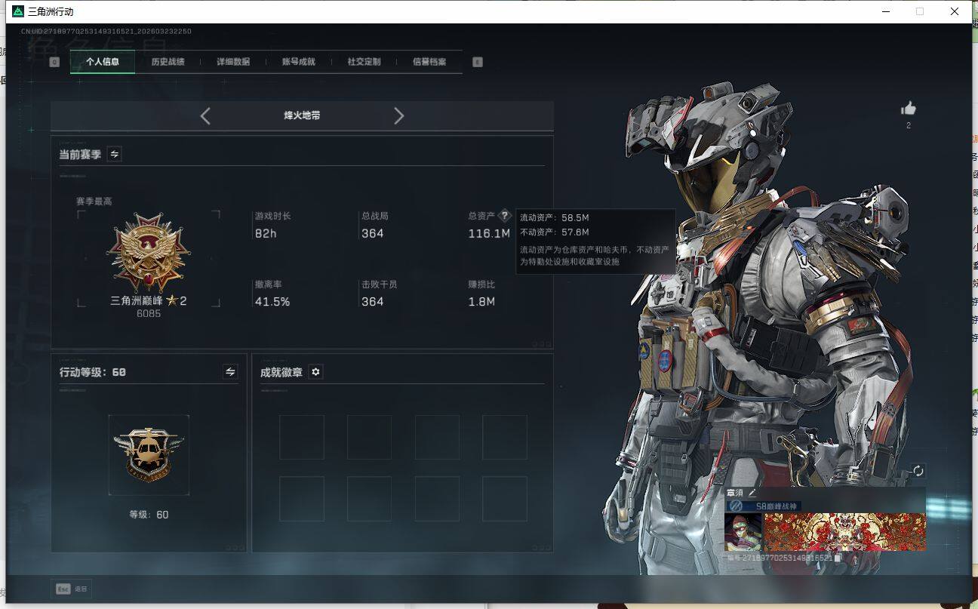Image resolution: width=978 pixels, height=609 pixels.
Task: Click the Esc 返回 button to go back
Action: pyautogui.click(x=71, y=589)
